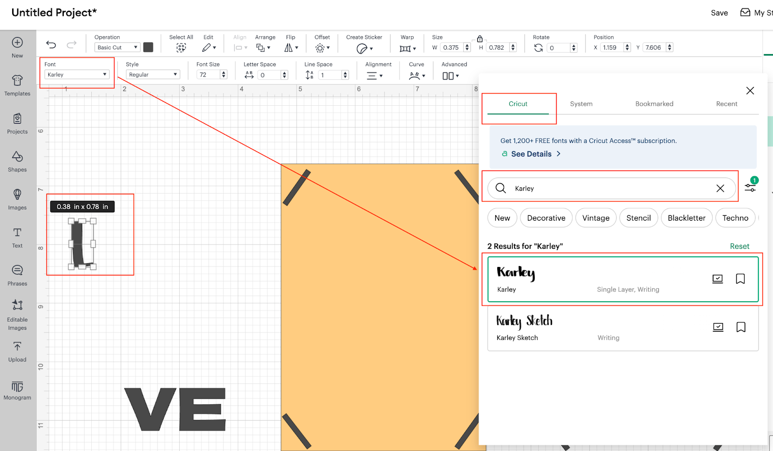
Task: Select the New filter chip
Action: pos(502,218)
